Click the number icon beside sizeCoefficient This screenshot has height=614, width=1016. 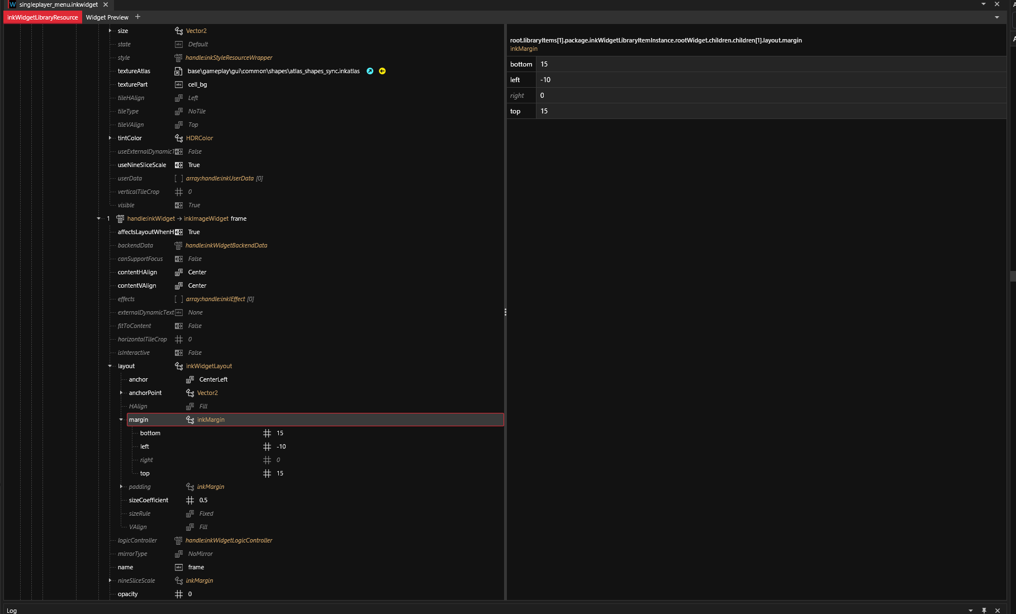pos(190,500)
